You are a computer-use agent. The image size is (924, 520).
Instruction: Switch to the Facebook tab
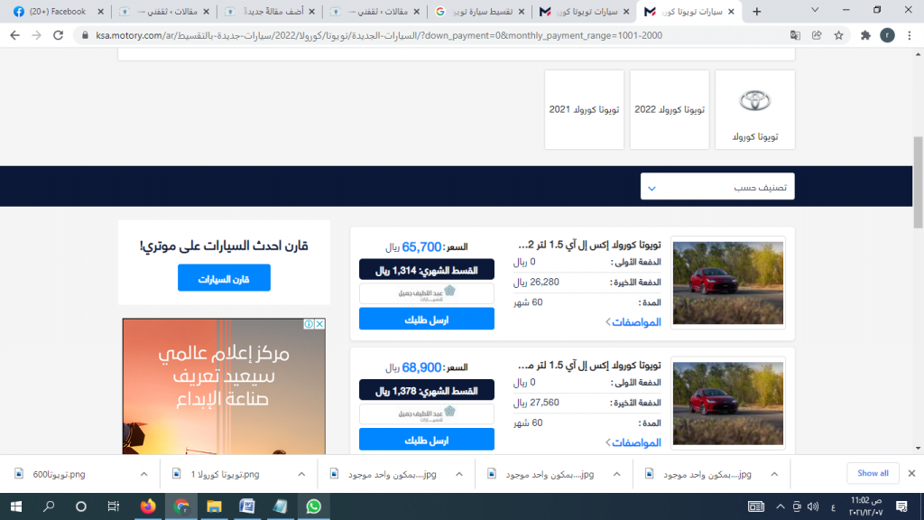[58, 11]
